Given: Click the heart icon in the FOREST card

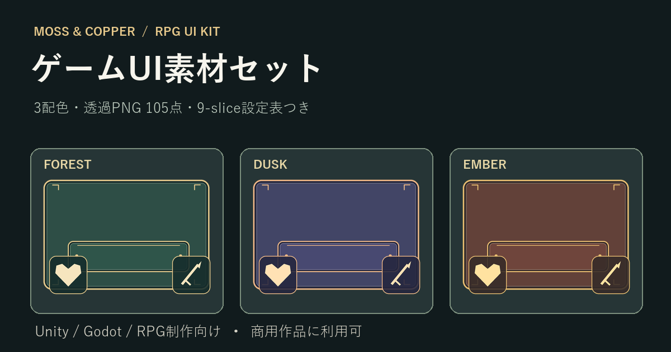Looking at the screenshot, I should click(x=68, y=275).
